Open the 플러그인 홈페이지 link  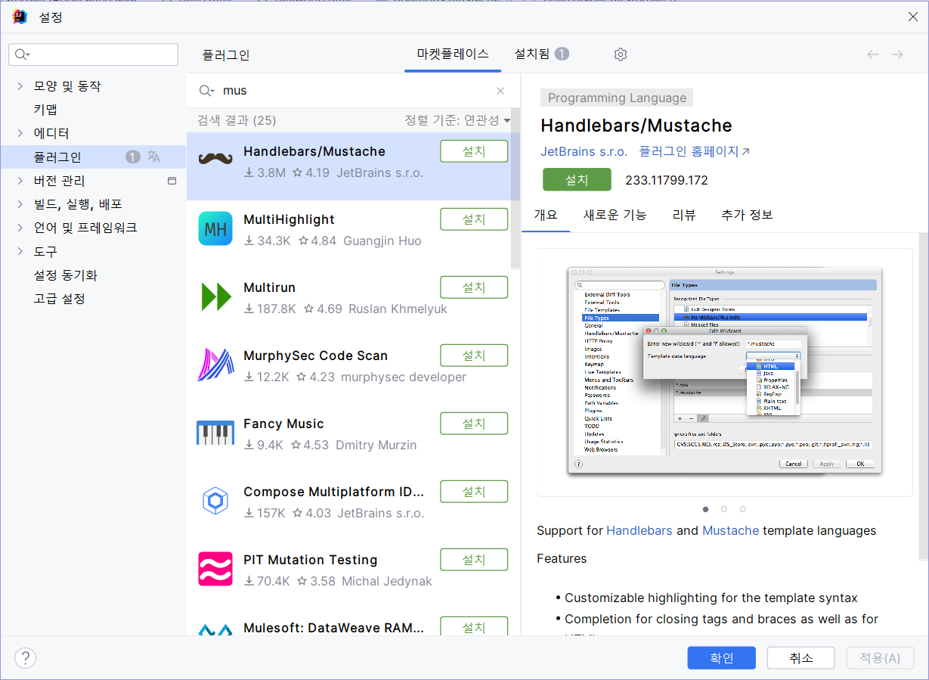694,151
